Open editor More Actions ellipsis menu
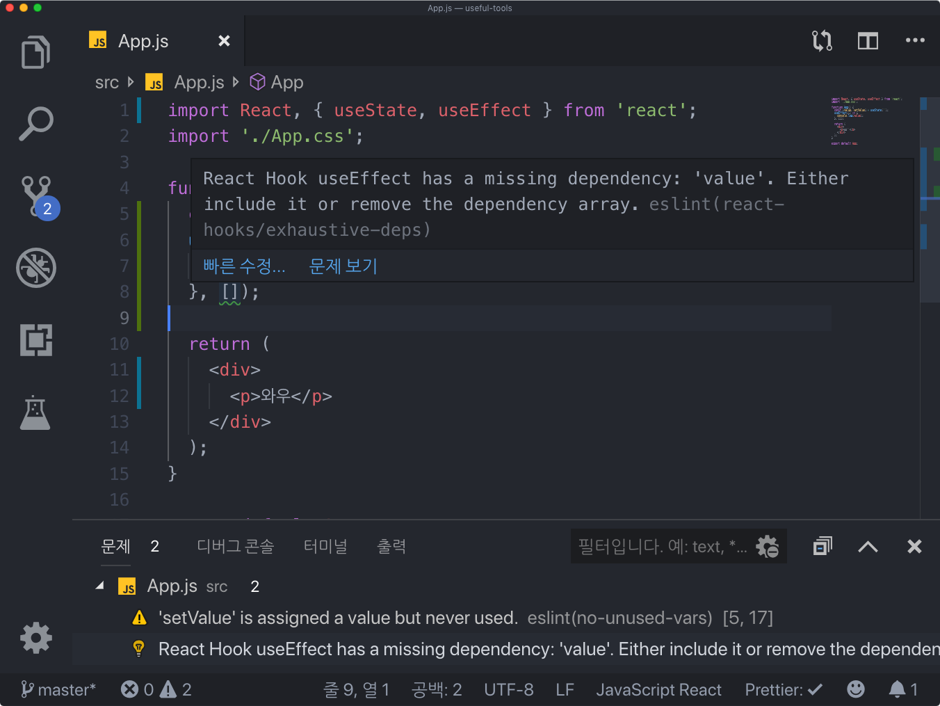Image resolution: width=940 pixels, height=706 pixels. coord(915,41)
